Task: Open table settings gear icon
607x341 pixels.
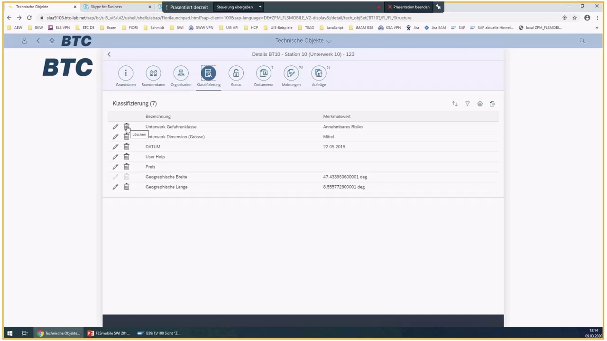Action: (x=480, y=104)
